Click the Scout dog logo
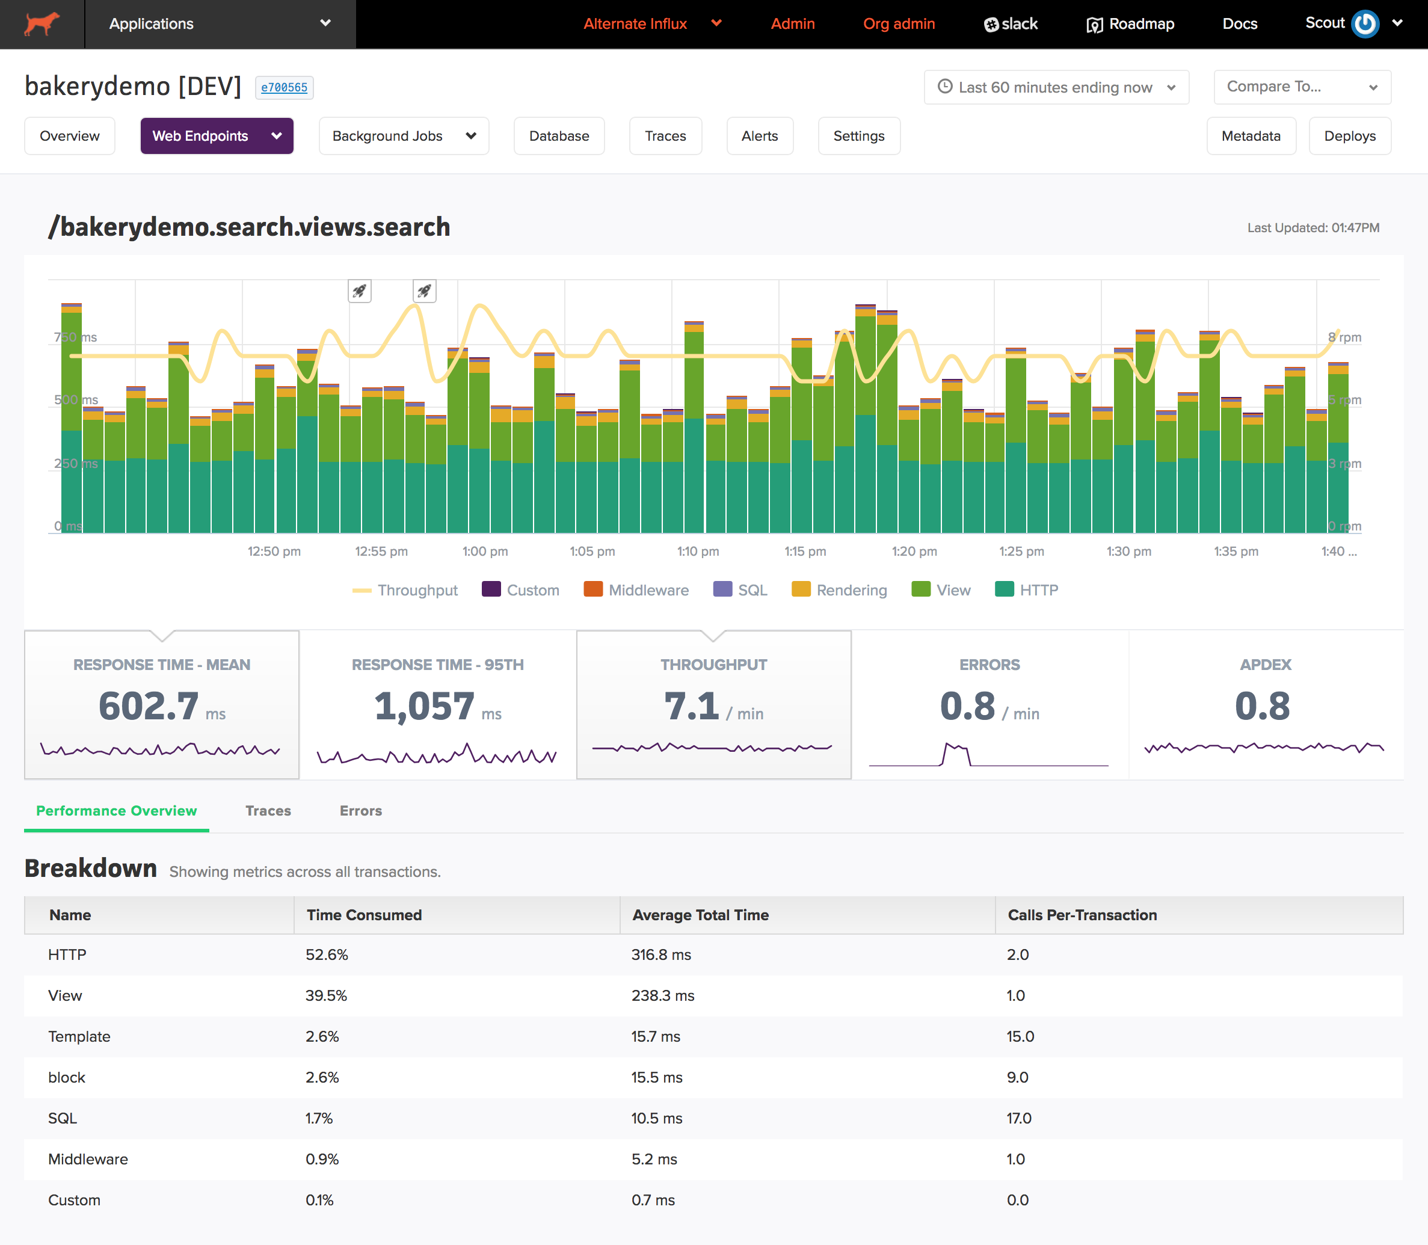The width and height of the screenshot is (1428, 1245). pyautogui.click(x=42, y=23)
